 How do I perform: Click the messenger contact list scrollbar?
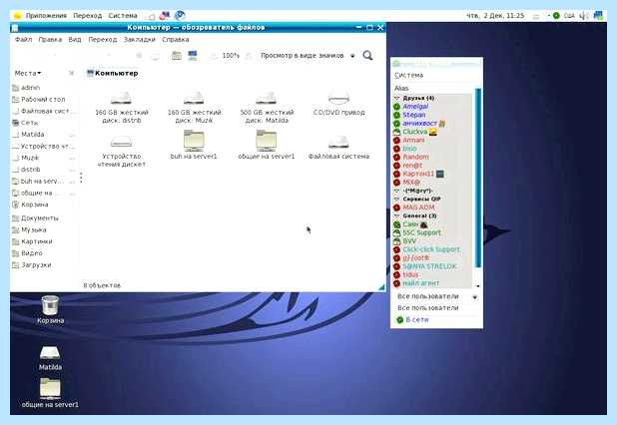478,178
